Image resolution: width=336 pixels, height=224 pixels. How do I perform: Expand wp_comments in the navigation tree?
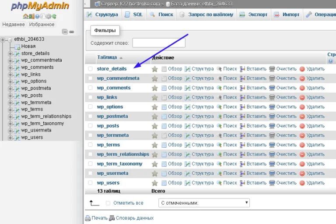(x=10, y=68)
